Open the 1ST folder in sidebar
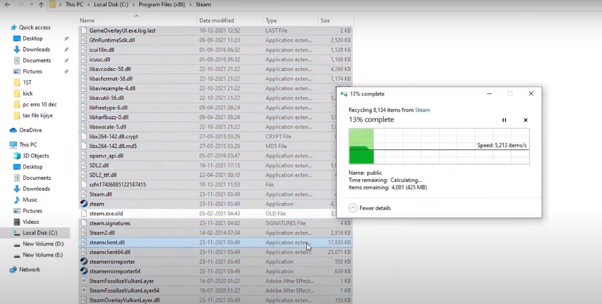Viewport: 602px width, 304px height. (27, 82)
